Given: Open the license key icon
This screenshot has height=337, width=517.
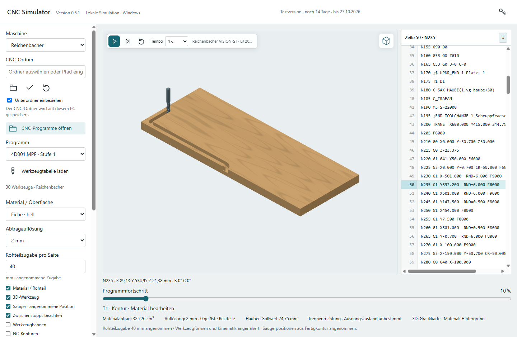Looking at the screenshot, I should click(x=502, y=12).
